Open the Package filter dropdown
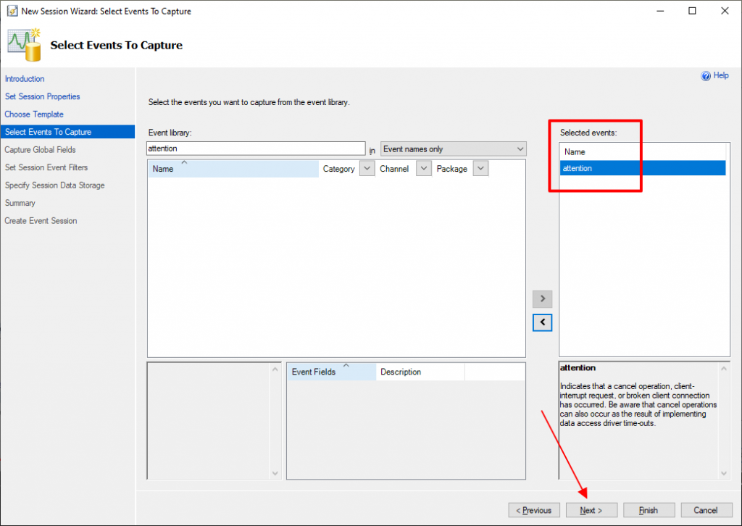The height and width of the screenshot is (526, 742). coord(480,168)
